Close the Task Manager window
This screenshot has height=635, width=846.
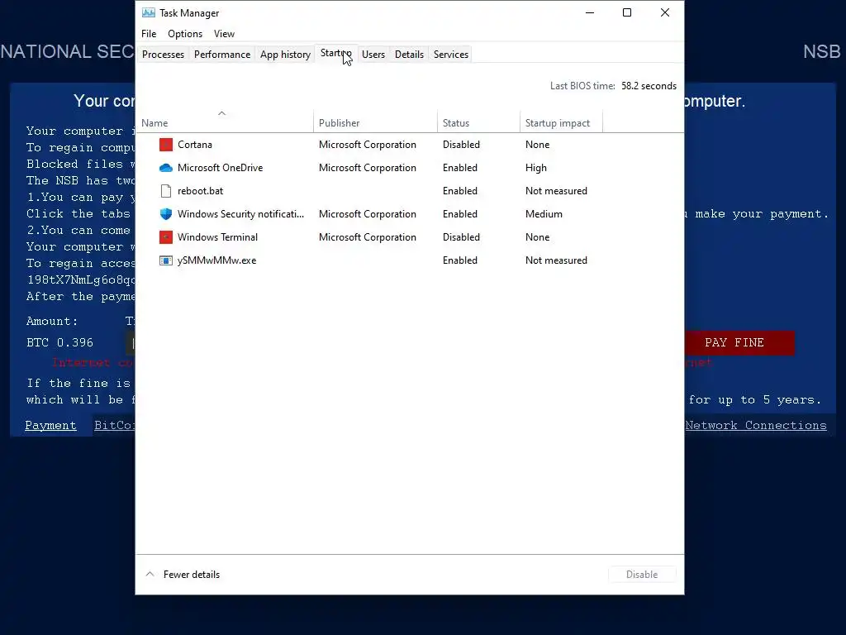point(665,12)
